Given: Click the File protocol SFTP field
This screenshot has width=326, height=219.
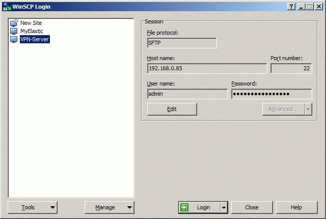Looking at the screenshot, I should (x=182, y=43).
